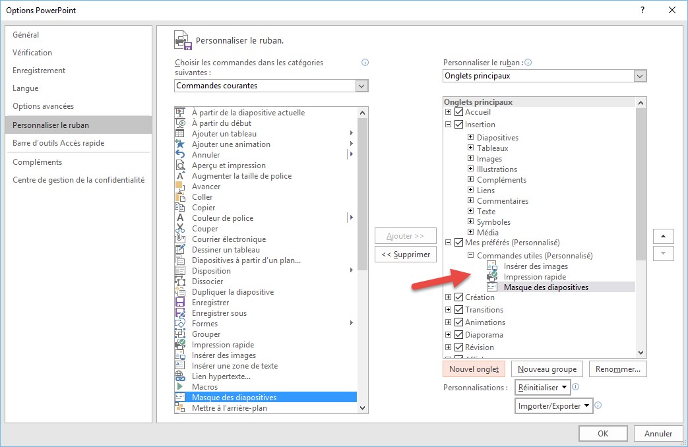688x447 pixels.
Task: Select 'Masque des diapositives' in left list
Action: tap(265, 397)
